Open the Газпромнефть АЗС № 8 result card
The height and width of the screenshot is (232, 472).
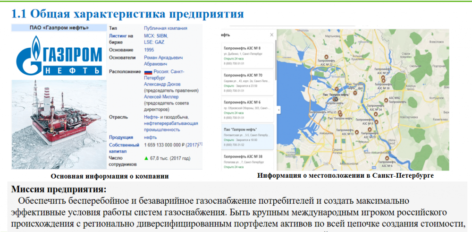pyautogui.click(x=247, y=55)
